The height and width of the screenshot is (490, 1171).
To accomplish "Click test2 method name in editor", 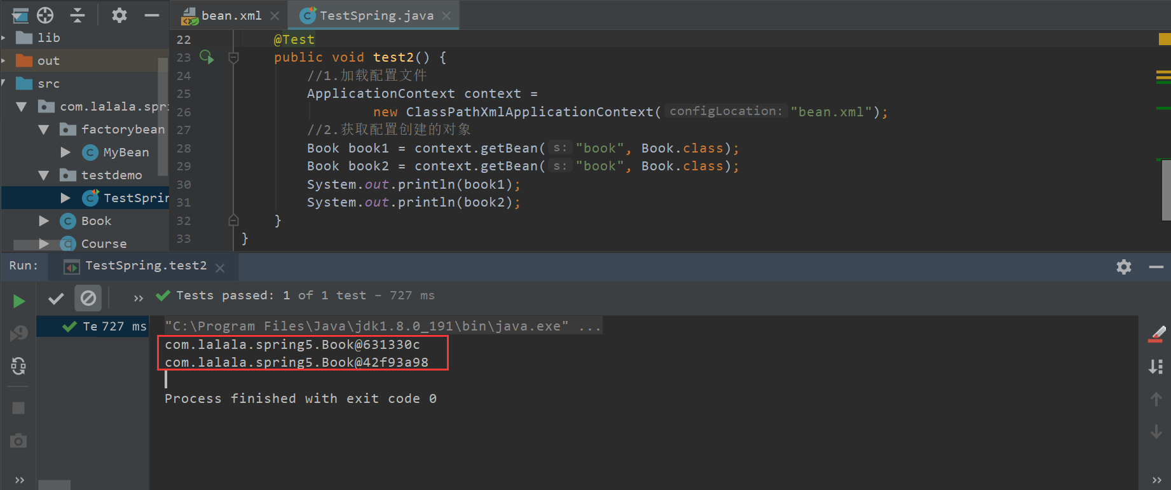I will click(x=394, y=57).
